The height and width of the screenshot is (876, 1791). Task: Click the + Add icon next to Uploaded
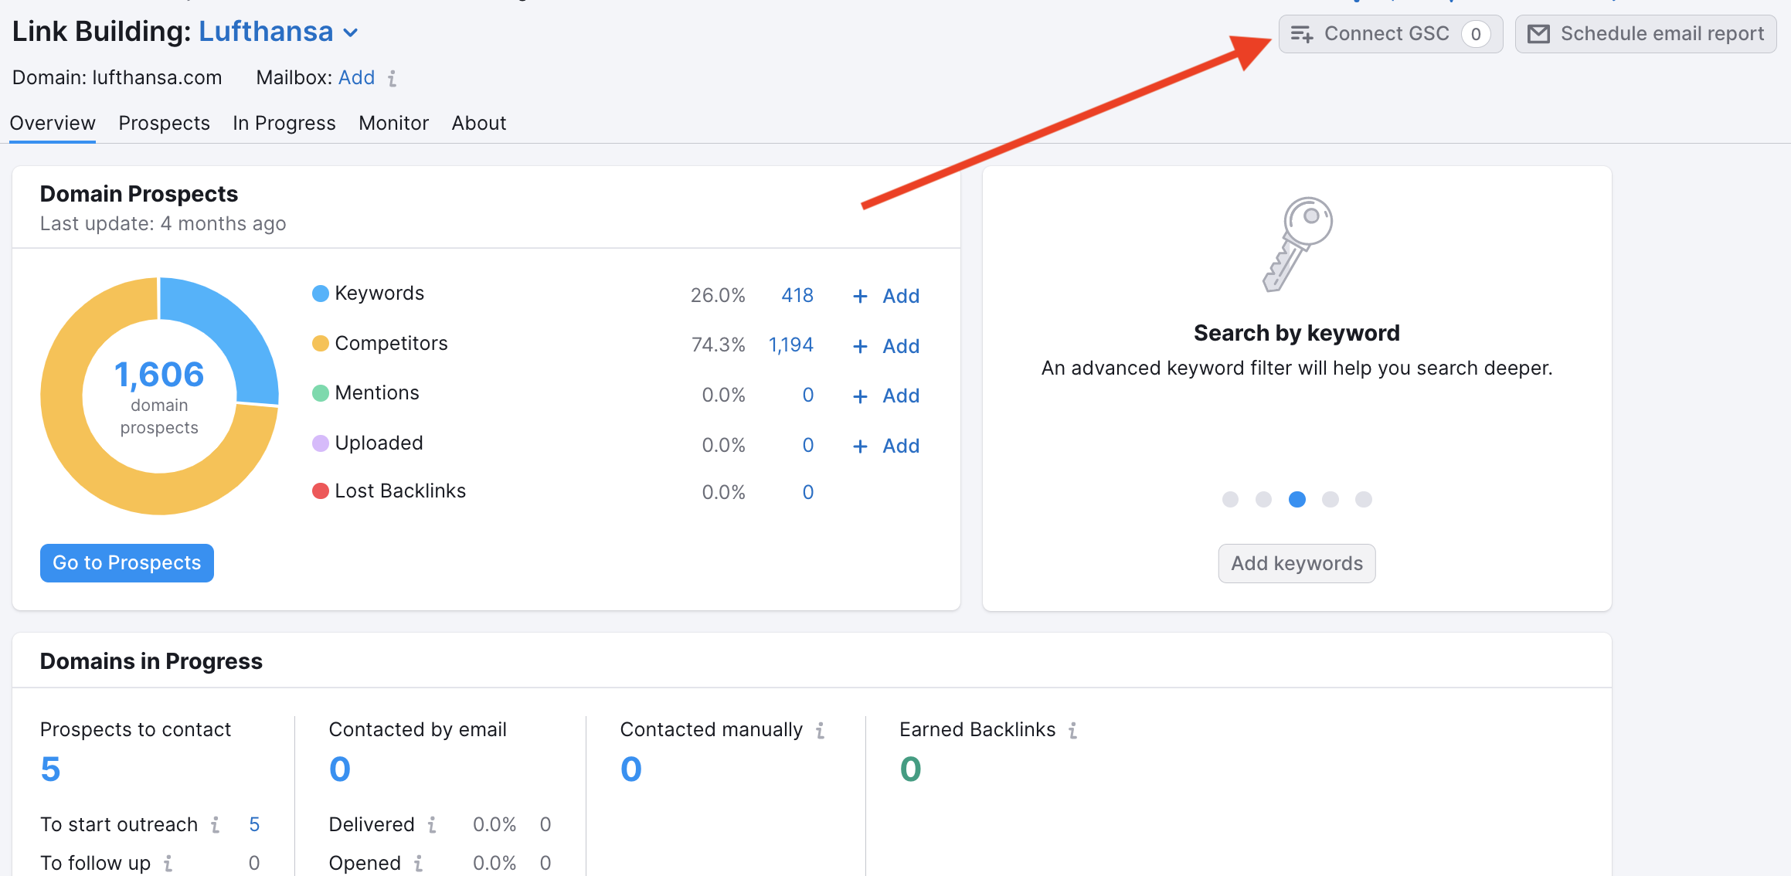859,446
